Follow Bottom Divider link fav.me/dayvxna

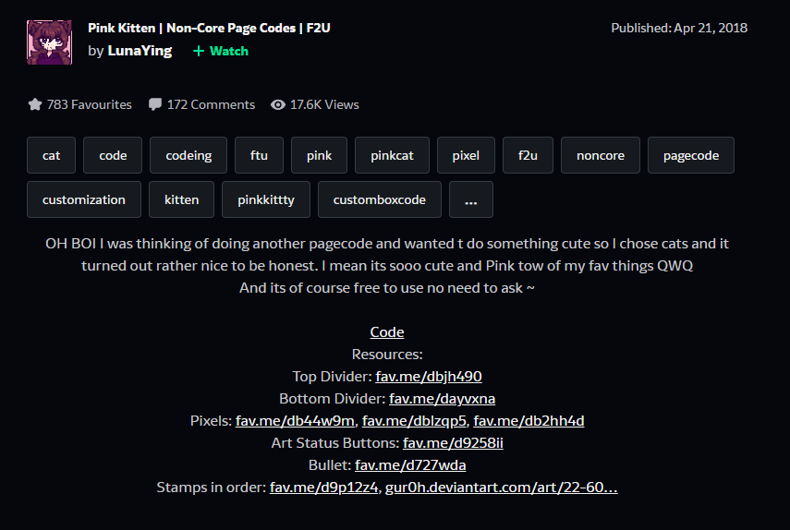tap(442, 399)
